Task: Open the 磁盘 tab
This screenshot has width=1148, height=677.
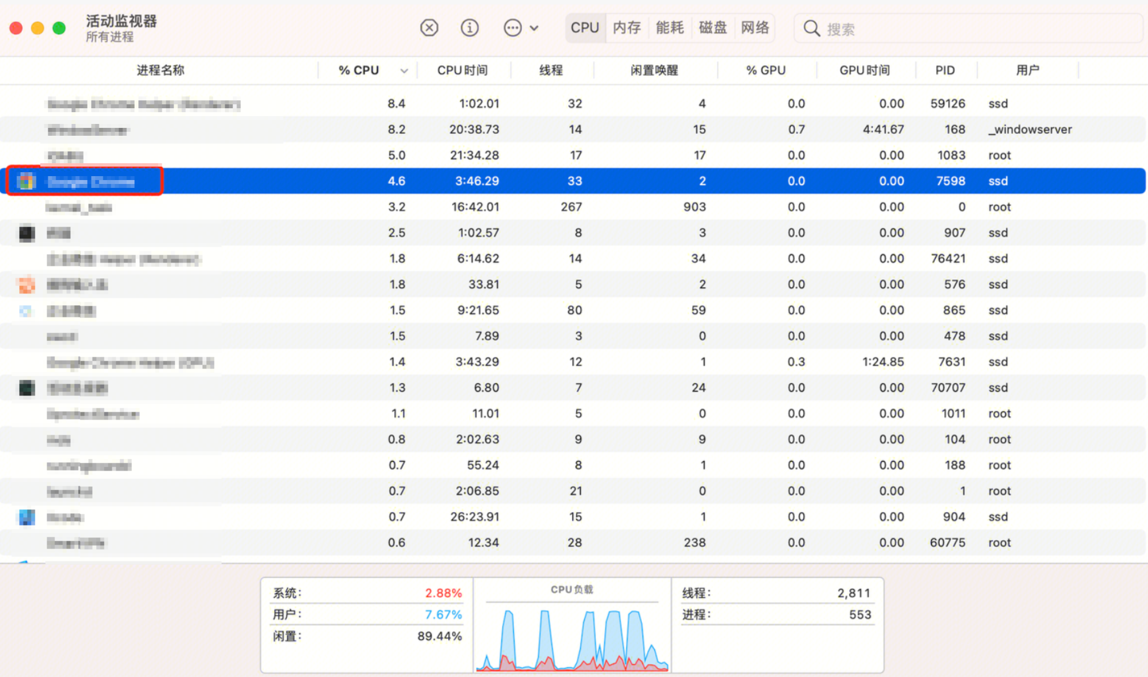Action: pos(713,27)
